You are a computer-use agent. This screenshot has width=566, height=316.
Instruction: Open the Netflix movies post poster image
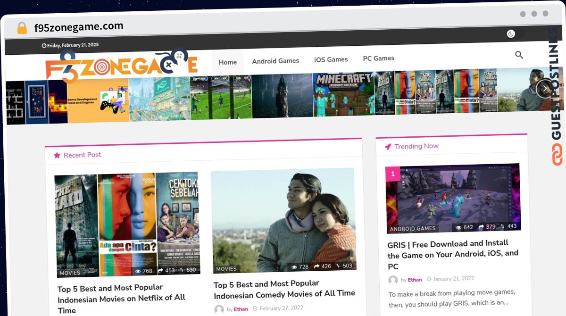pyautogui.click(x=127, y=225)
